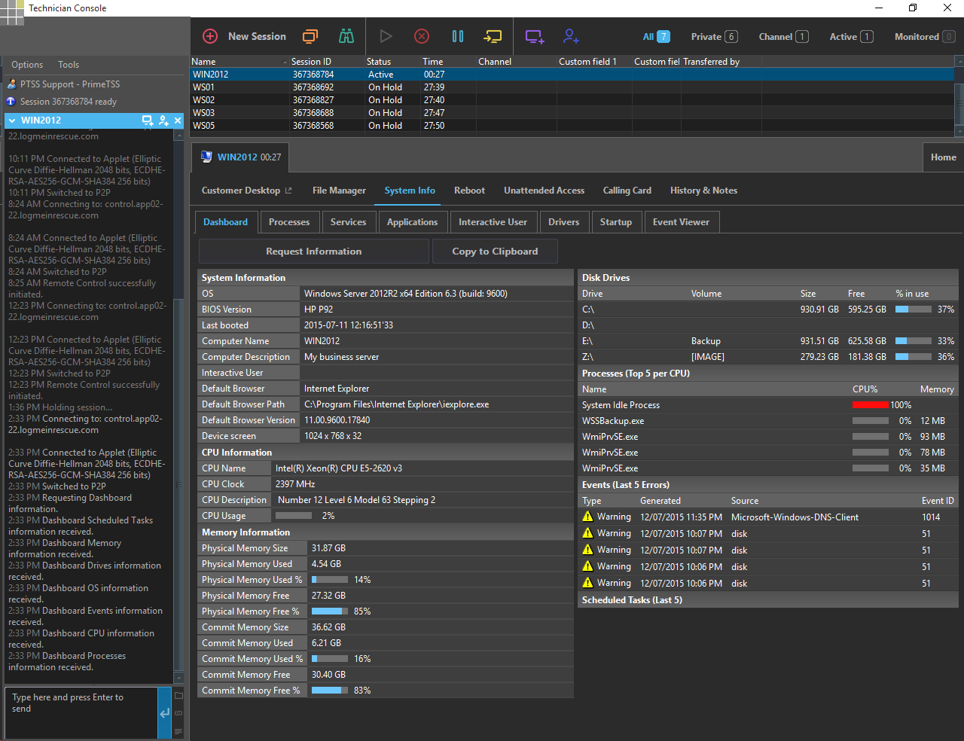Open the Unattended Access tab
The image size is (964, 741).
(544, 191)
